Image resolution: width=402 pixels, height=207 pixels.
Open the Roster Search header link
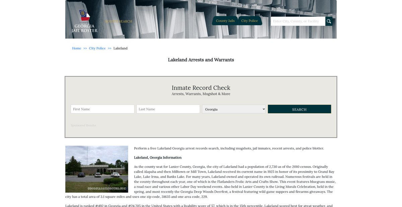point(119,21)
